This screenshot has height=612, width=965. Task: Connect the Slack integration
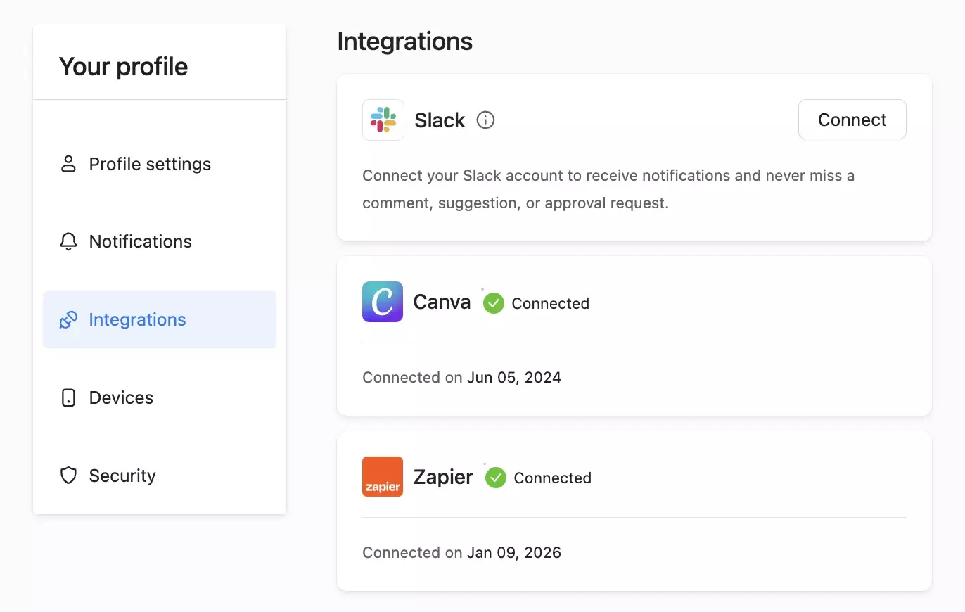tap(852, 120)
